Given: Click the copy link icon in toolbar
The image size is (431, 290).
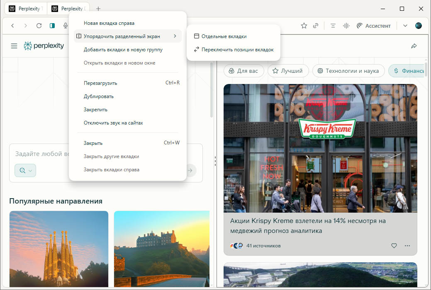Looking at the screenshot, I should tap(316, 26).
